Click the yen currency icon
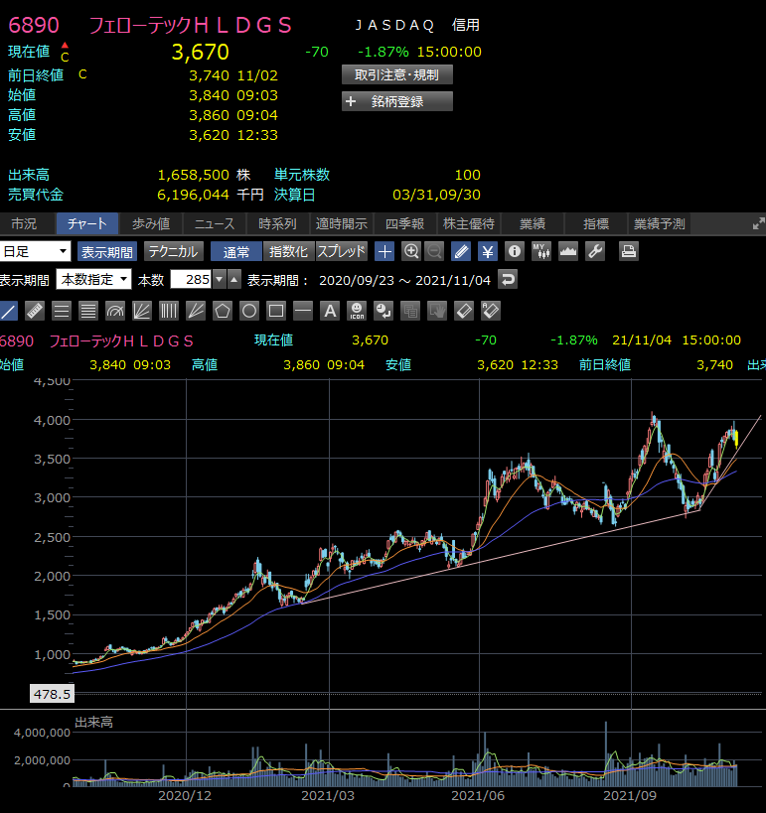The height and width of the screenshot is (813, 766). click(487, 251)
